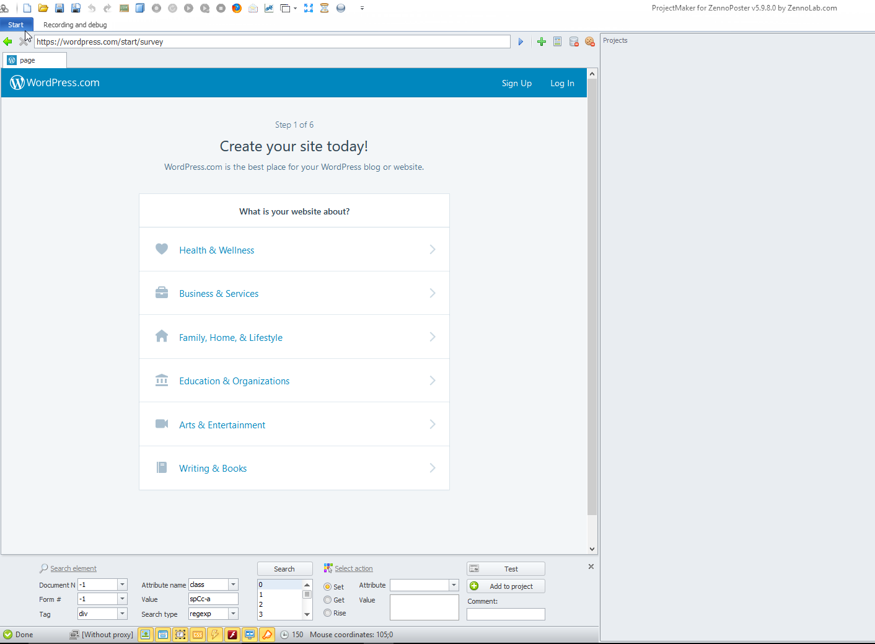Image resolution: width=875 pixels, height=644 pixels.
Task: Click the Log In link in WordPress header
Action: point(562,83)
